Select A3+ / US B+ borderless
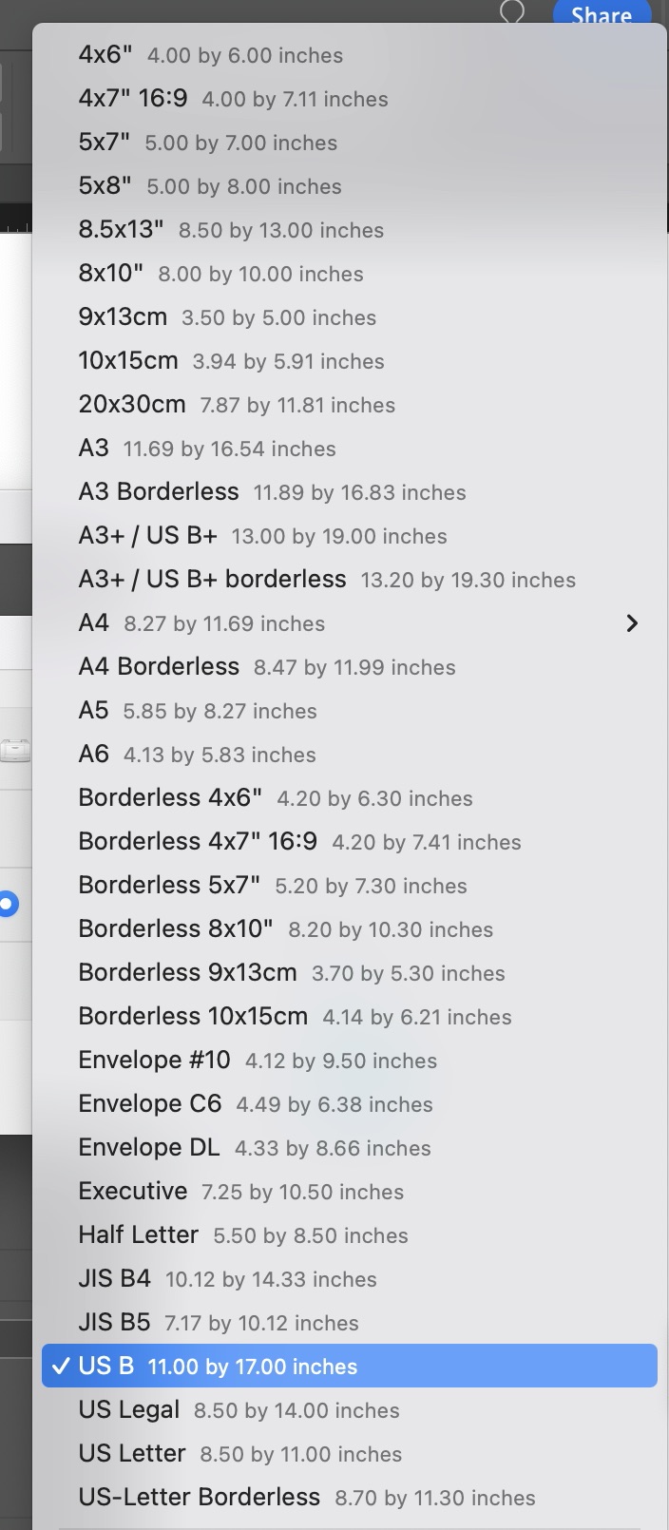The height and width of the screenshot is (1530, 669). pos(327,579)
